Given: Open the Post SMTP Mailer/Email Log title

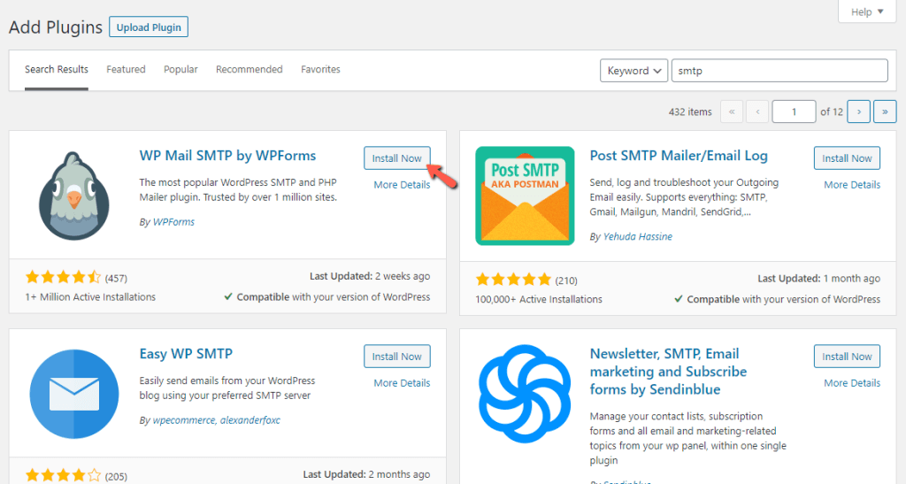Looking at the screenshot, I should pyautogui.click(x=679, y=156).
